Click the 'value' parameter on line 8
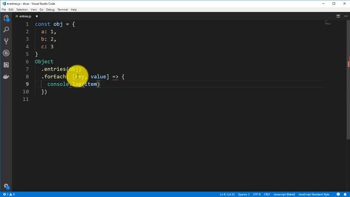Viewport: 350px width, 197px height. pyautogui.click(x=98, y=77)
